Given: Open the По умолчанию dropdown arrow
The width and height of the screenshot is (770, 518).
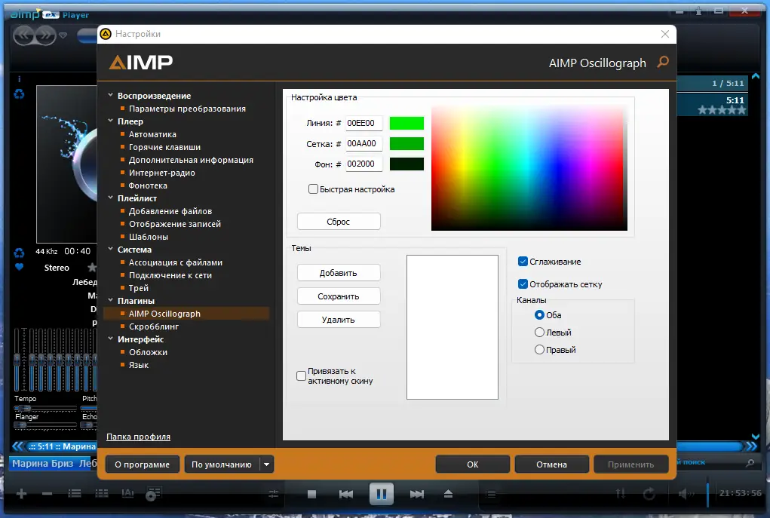Looking at the screenshot, I should 266,464.
